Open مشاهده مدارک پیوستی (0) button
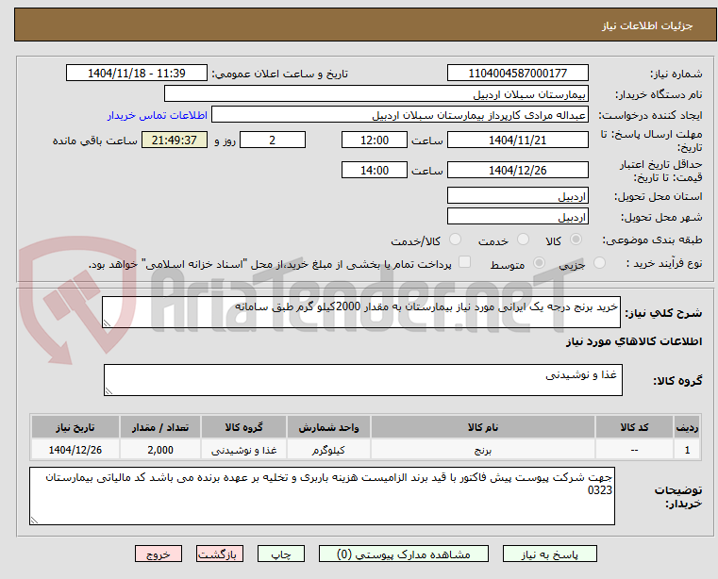The image size is (718, 579). coord(404,554)
